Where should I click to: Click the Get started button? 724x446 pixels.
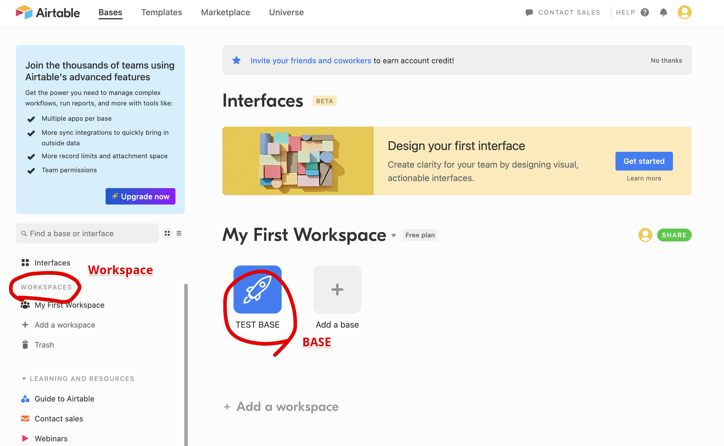[x=644, y=161]
